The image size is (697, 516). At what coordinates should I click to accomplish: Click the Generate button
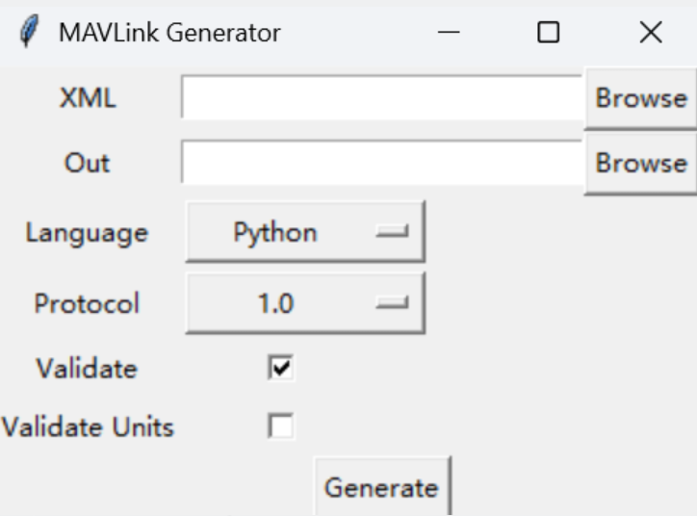[382, 487]
